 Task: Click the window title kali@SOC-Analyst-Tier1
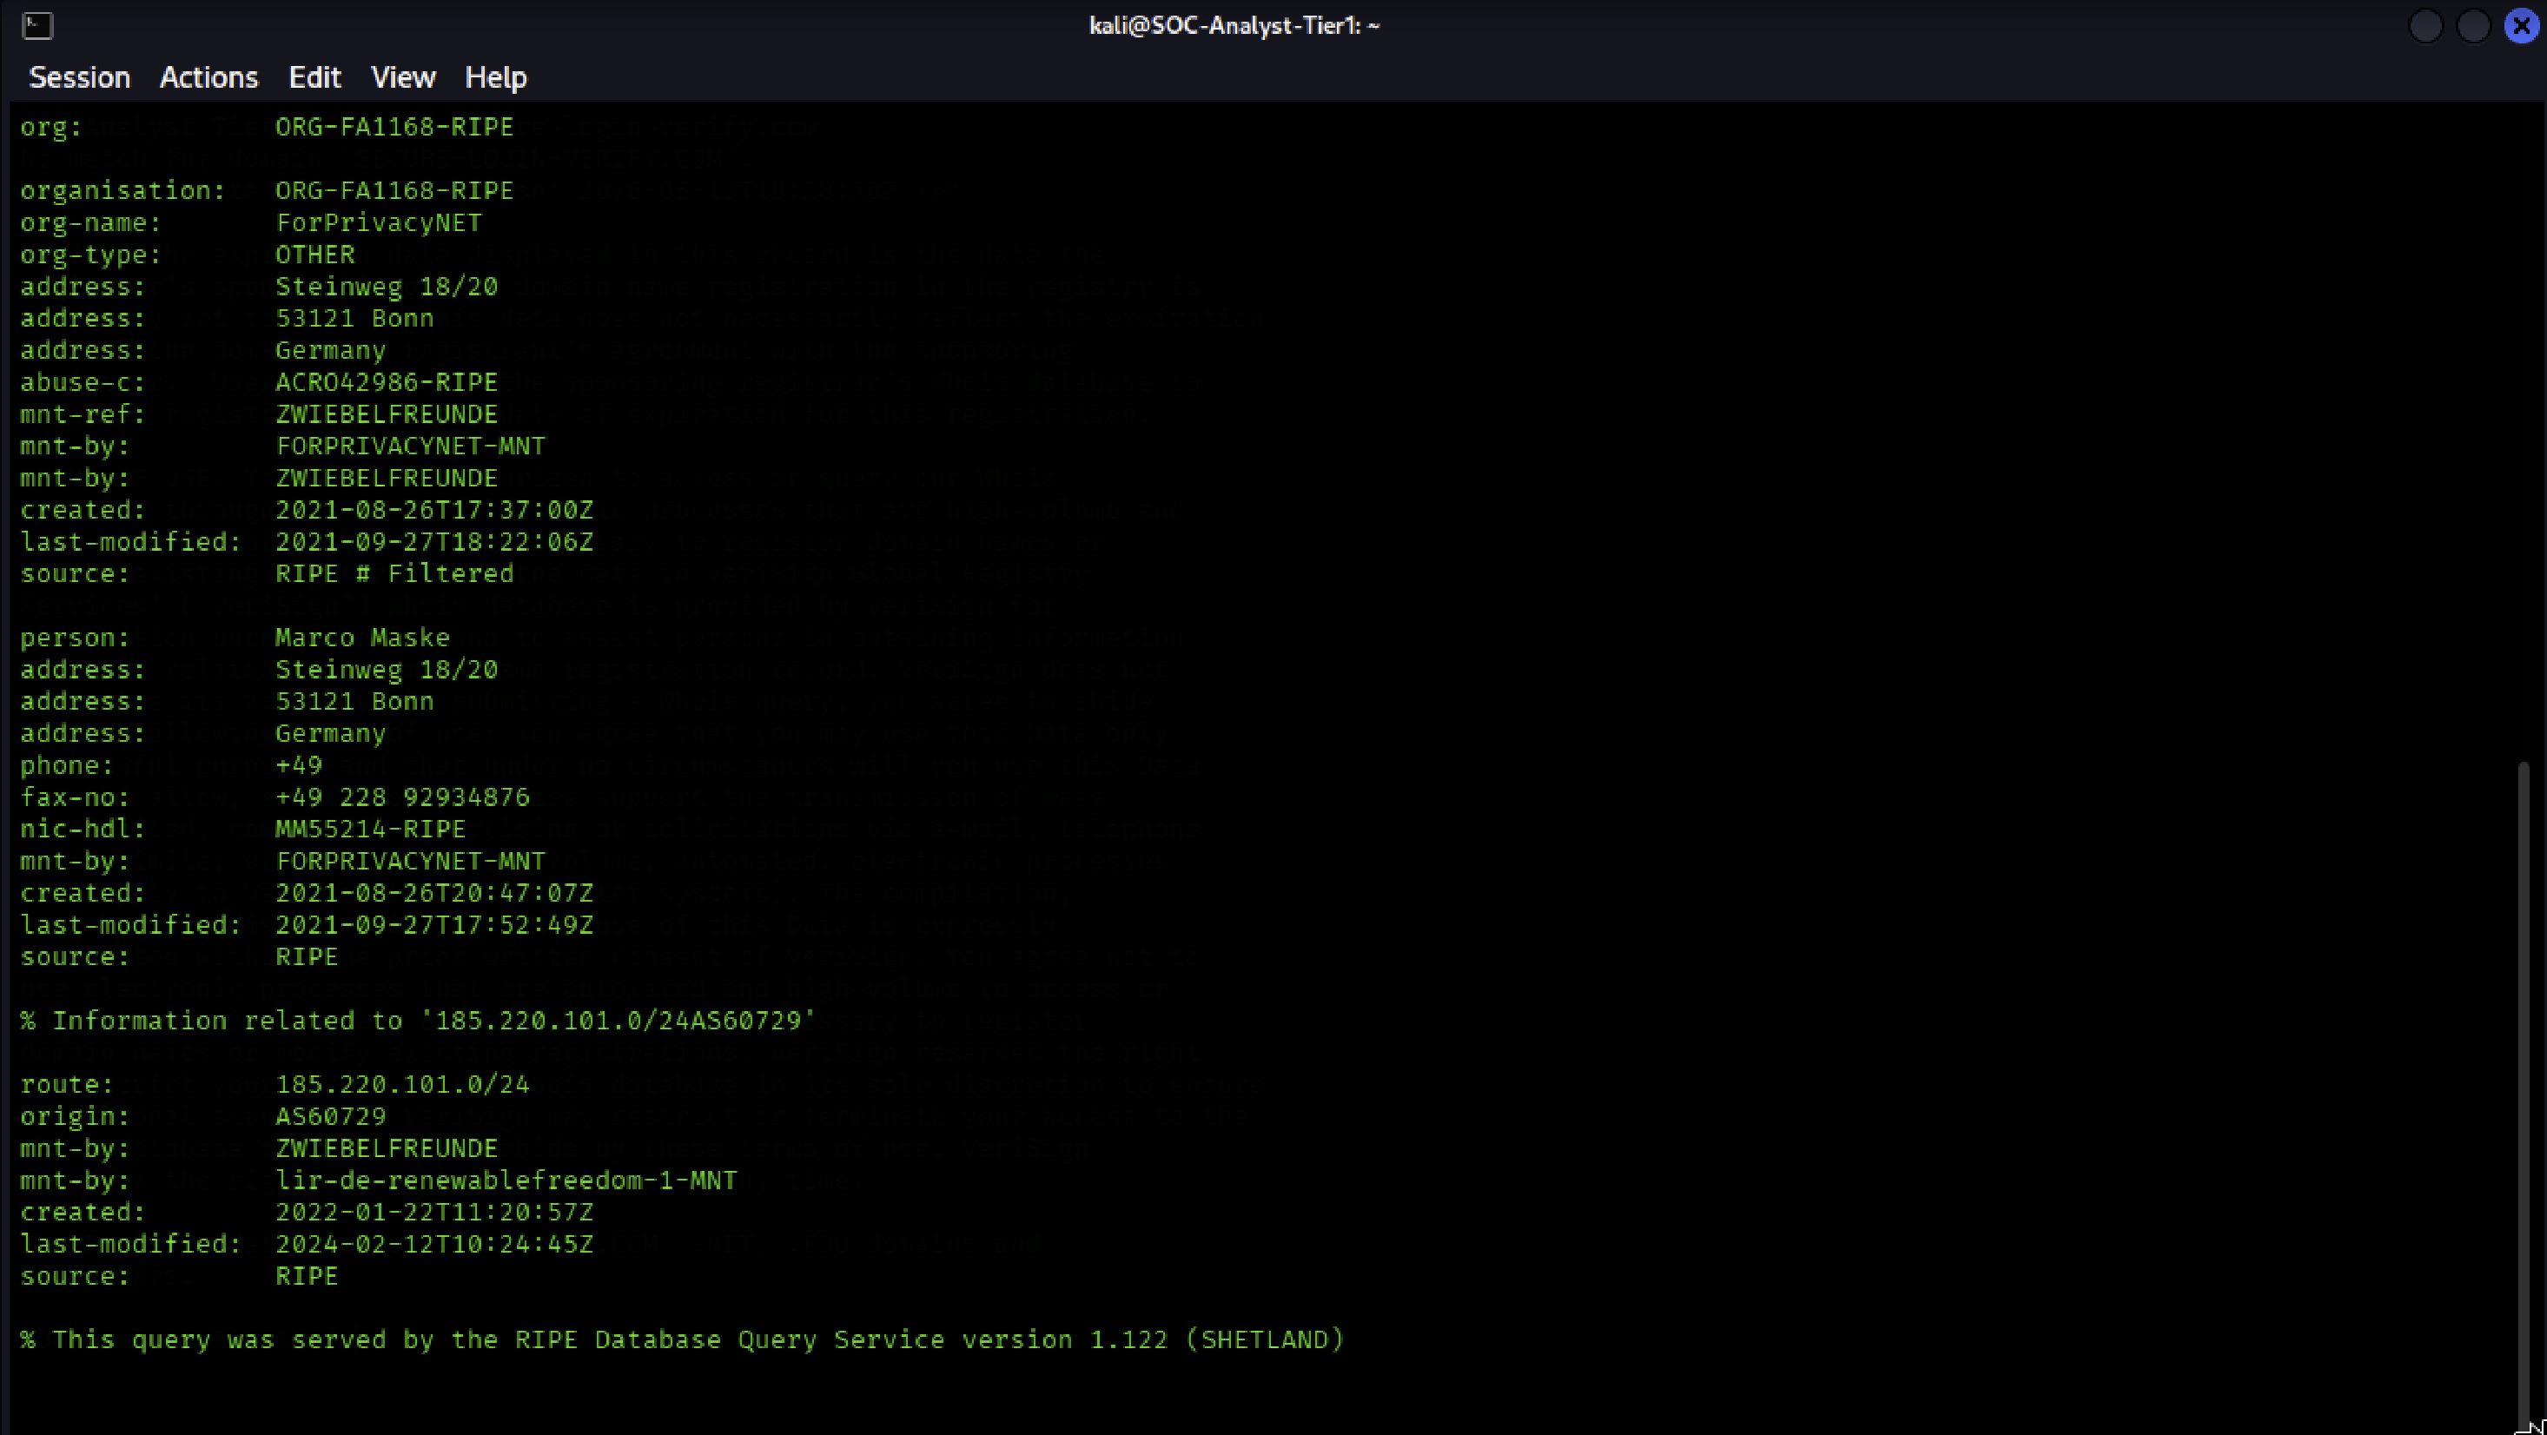pyautogui.click(x=1234, y=26)
